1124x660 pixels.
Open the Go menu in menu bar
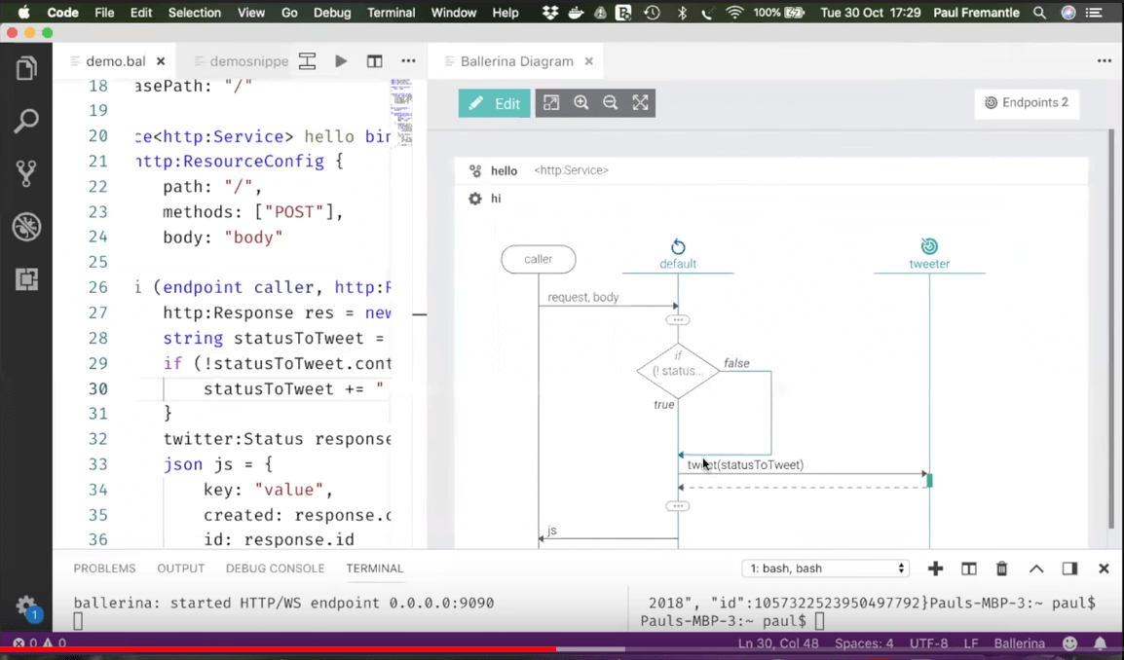click(289, 13)
